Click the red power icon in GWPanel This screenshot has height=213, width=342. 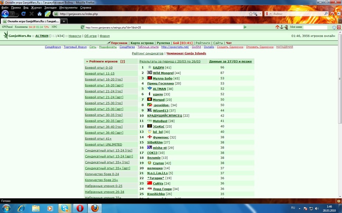[339, 27]
